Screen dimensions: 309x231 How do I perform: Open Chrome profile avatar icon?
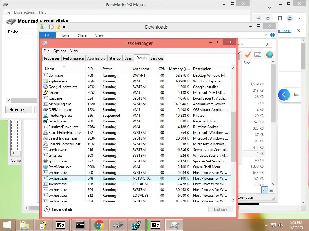pos(289,18)
